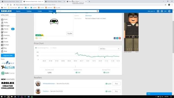Viewport: 174px width, 98px height.
Task: Switch to the first Beast Mode browser tab
Action: tap(12, 2)
